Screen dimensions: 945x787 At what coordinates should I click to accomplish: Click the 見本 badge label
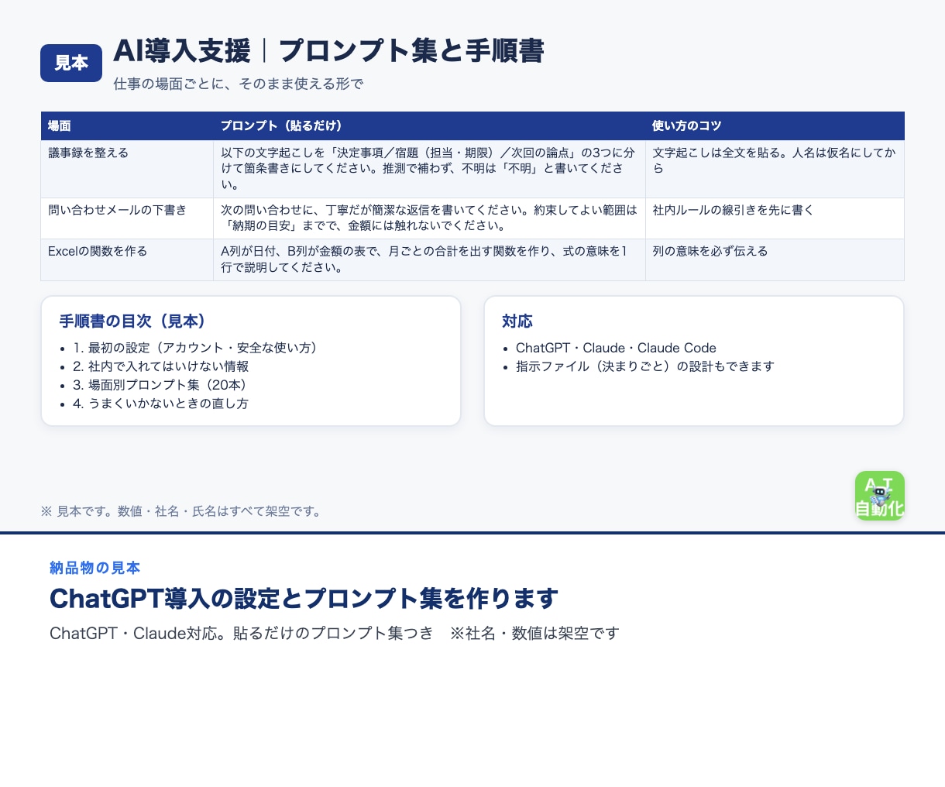[71, 63]
